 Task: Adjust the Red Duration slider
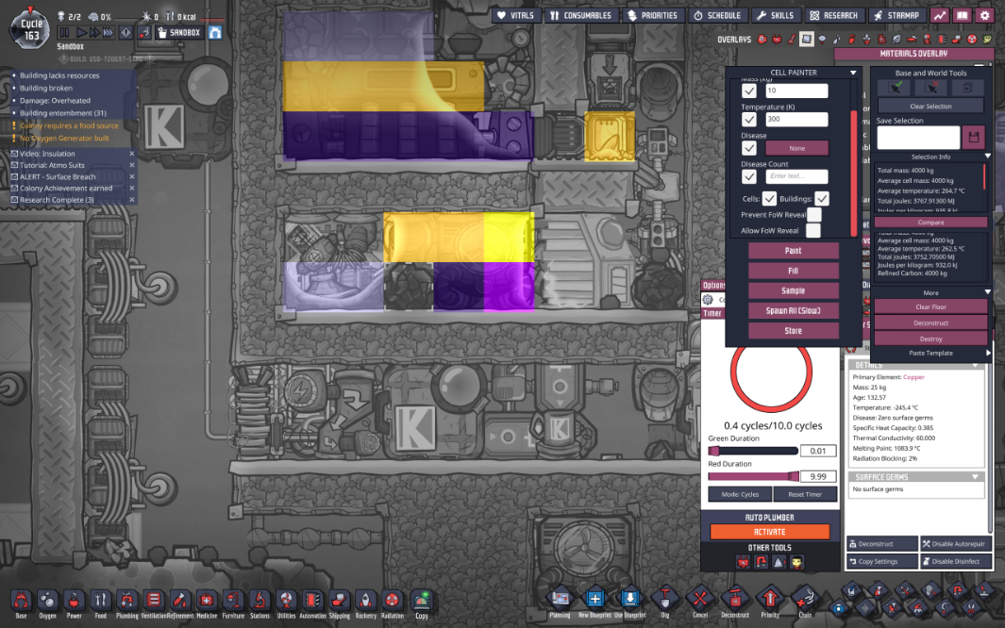pyautogui.click(x=753, y=476)
